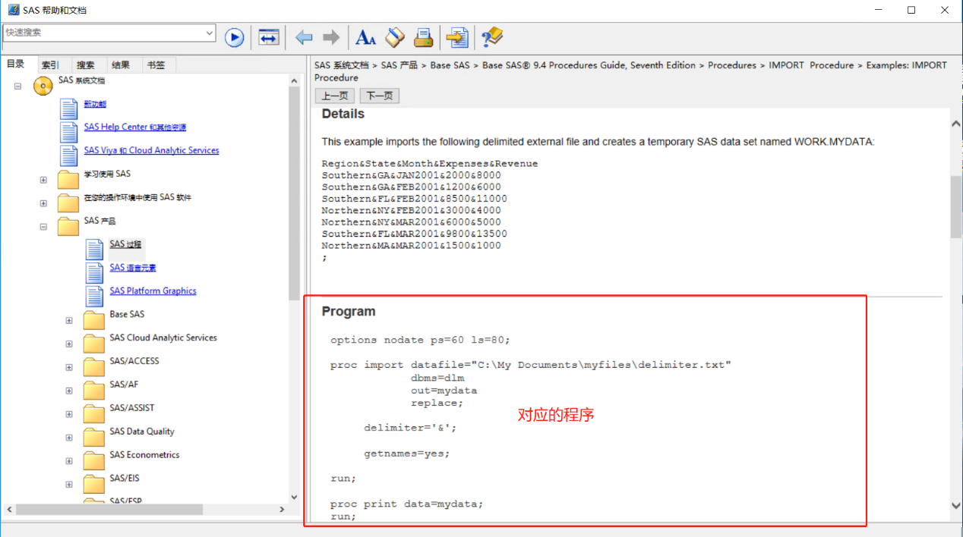
Task: Go back with the left arrow
Action: [x=304, y=37]
